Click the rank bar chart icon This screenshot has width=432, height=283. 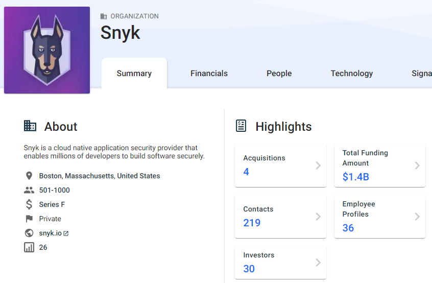(29, 247)
